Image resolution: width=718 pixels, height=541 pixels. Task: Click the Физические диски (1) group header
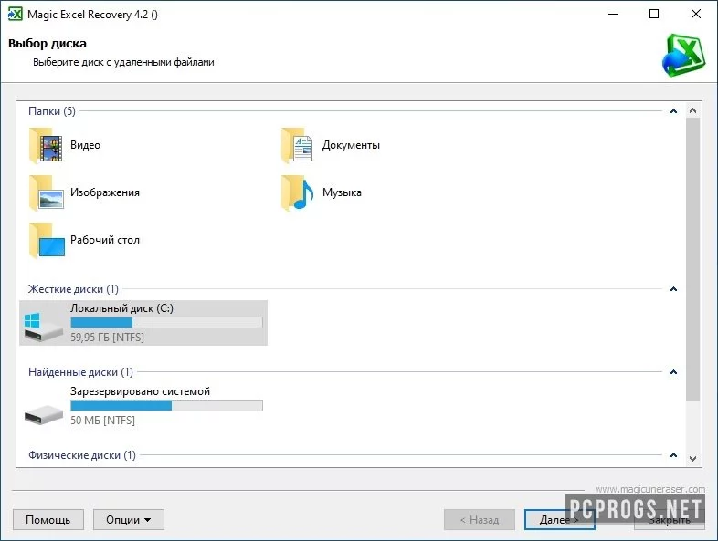tap(82, 455)
